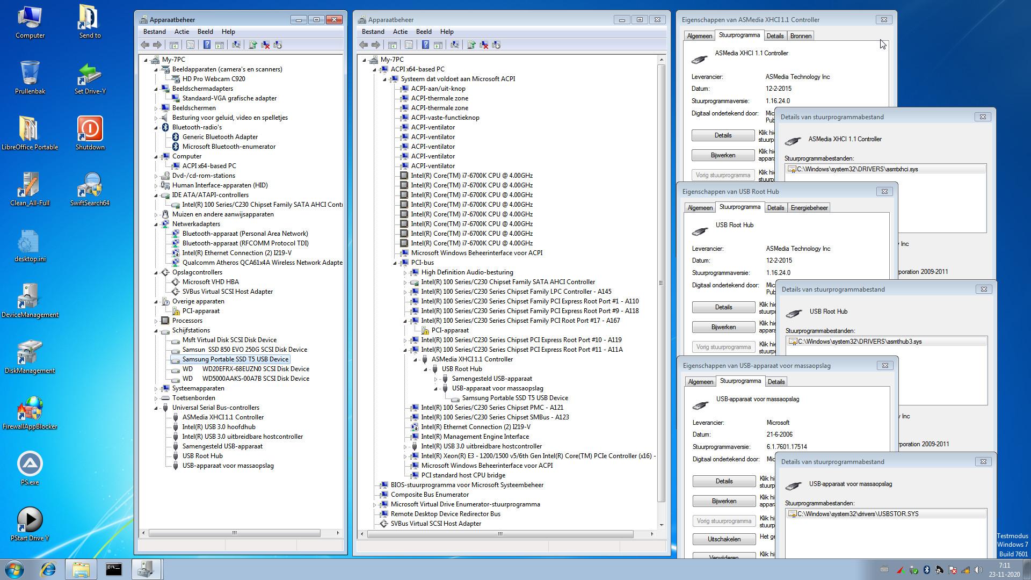The width and height of the screenshot is (1031, 580).
Task: Expand the High Definition Audio-besturing node
Action: click(405, 273)
